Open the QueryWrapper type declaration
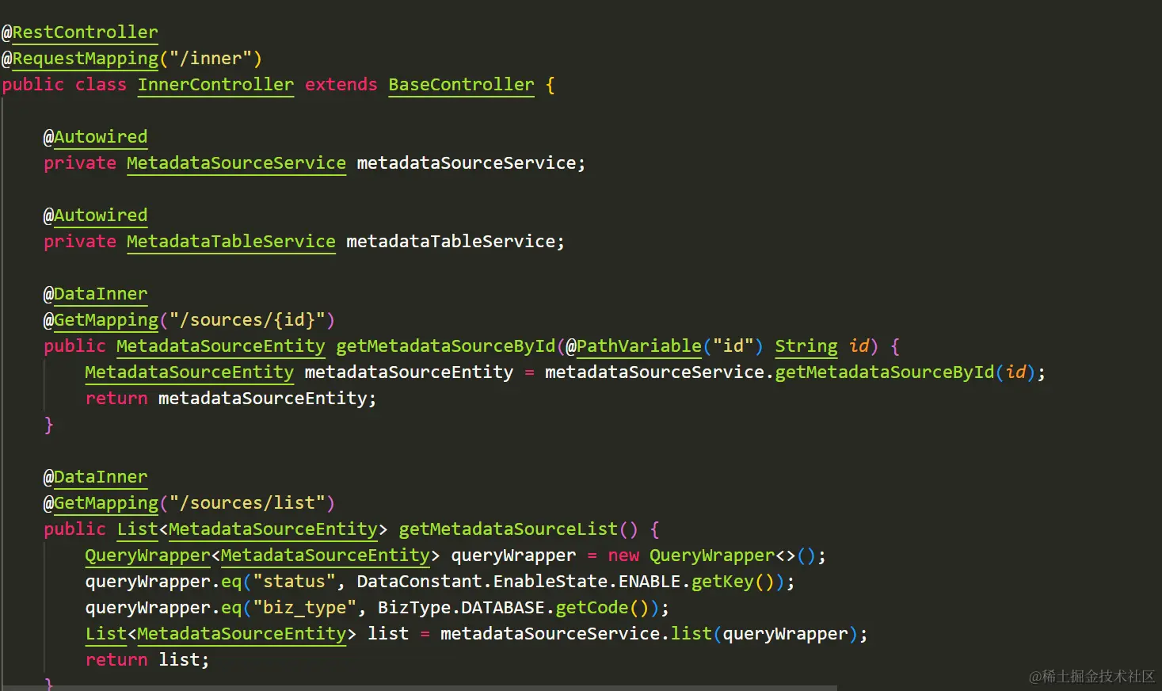Screen dimensions: 1162x691 point(147,555)
